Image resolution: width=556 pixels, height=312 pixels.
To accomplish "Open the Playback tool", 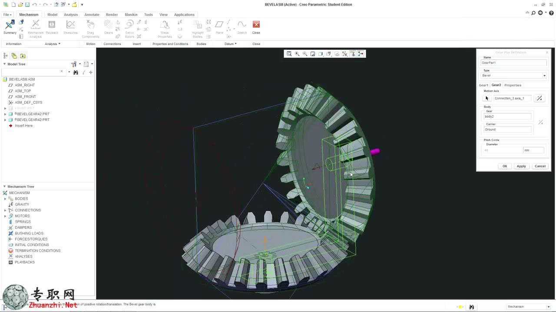I will click(52, 27).
